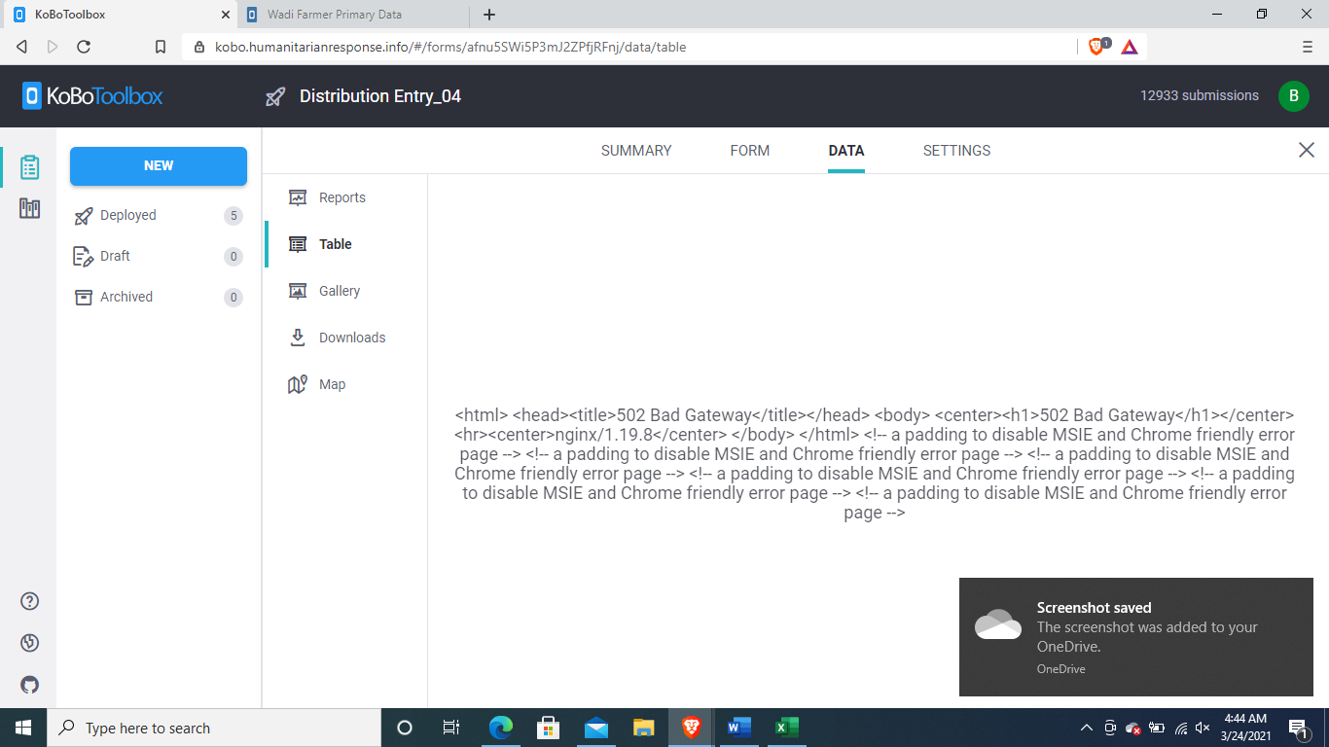This screenshot has width=1329, height=747.
Task: Select the Table view icon
Action: [299, 243]
